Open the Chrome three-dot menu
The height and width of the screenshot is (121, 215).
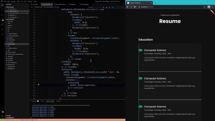pyautogui.click(x=213, y=7)
